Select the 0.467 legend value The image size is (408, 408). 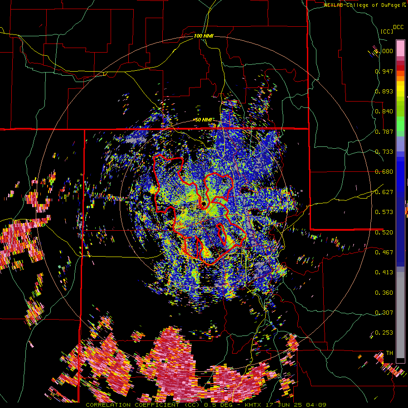pyautogui.click(x=384, y=253)
